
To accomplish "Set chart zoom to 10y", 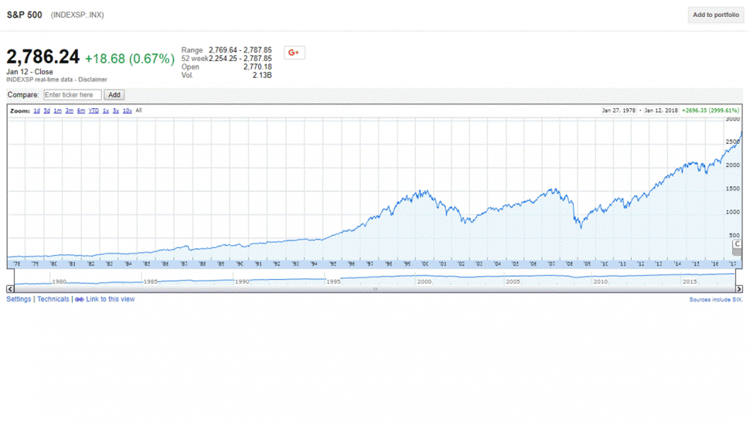I will [128, 111].
